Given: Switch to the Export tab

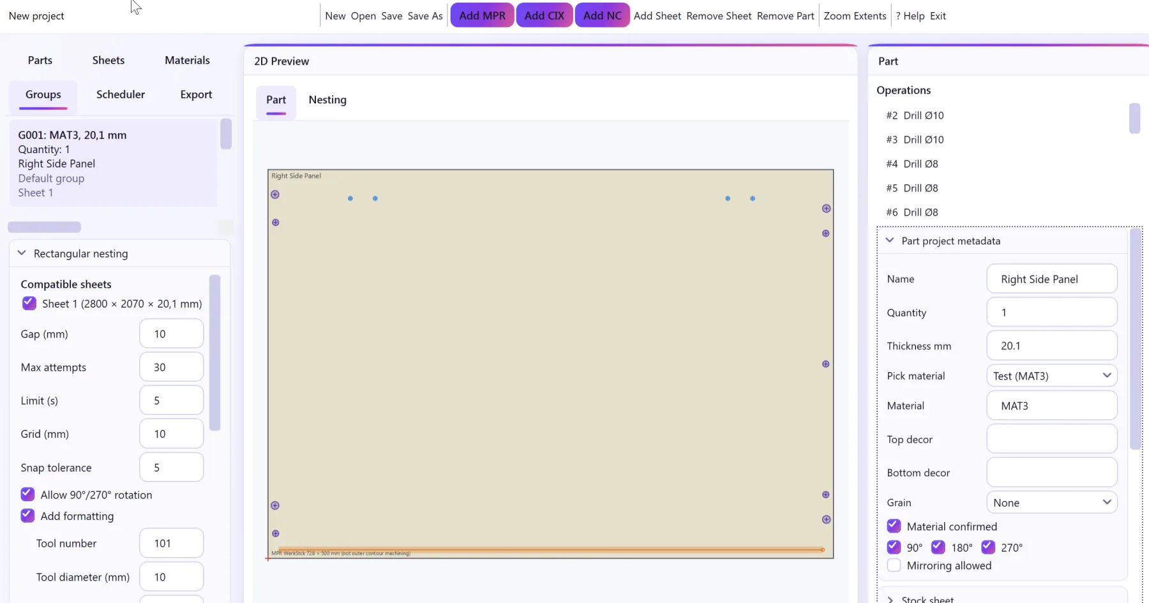Looking at the screenshot, I should tap(196, 94).
